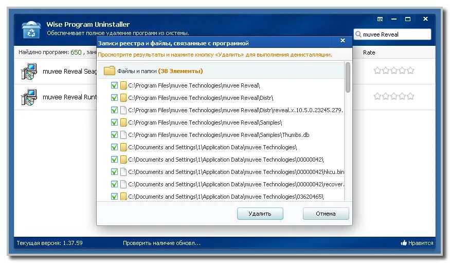Click the muvee Reveal Runtime installer icon

pos(29,97)
